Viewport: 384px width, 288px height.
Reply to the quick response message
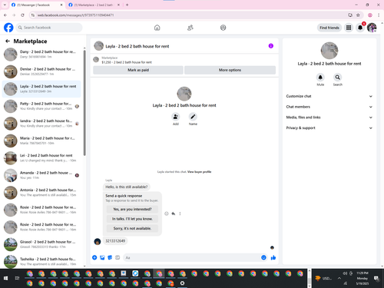[174, 214]
